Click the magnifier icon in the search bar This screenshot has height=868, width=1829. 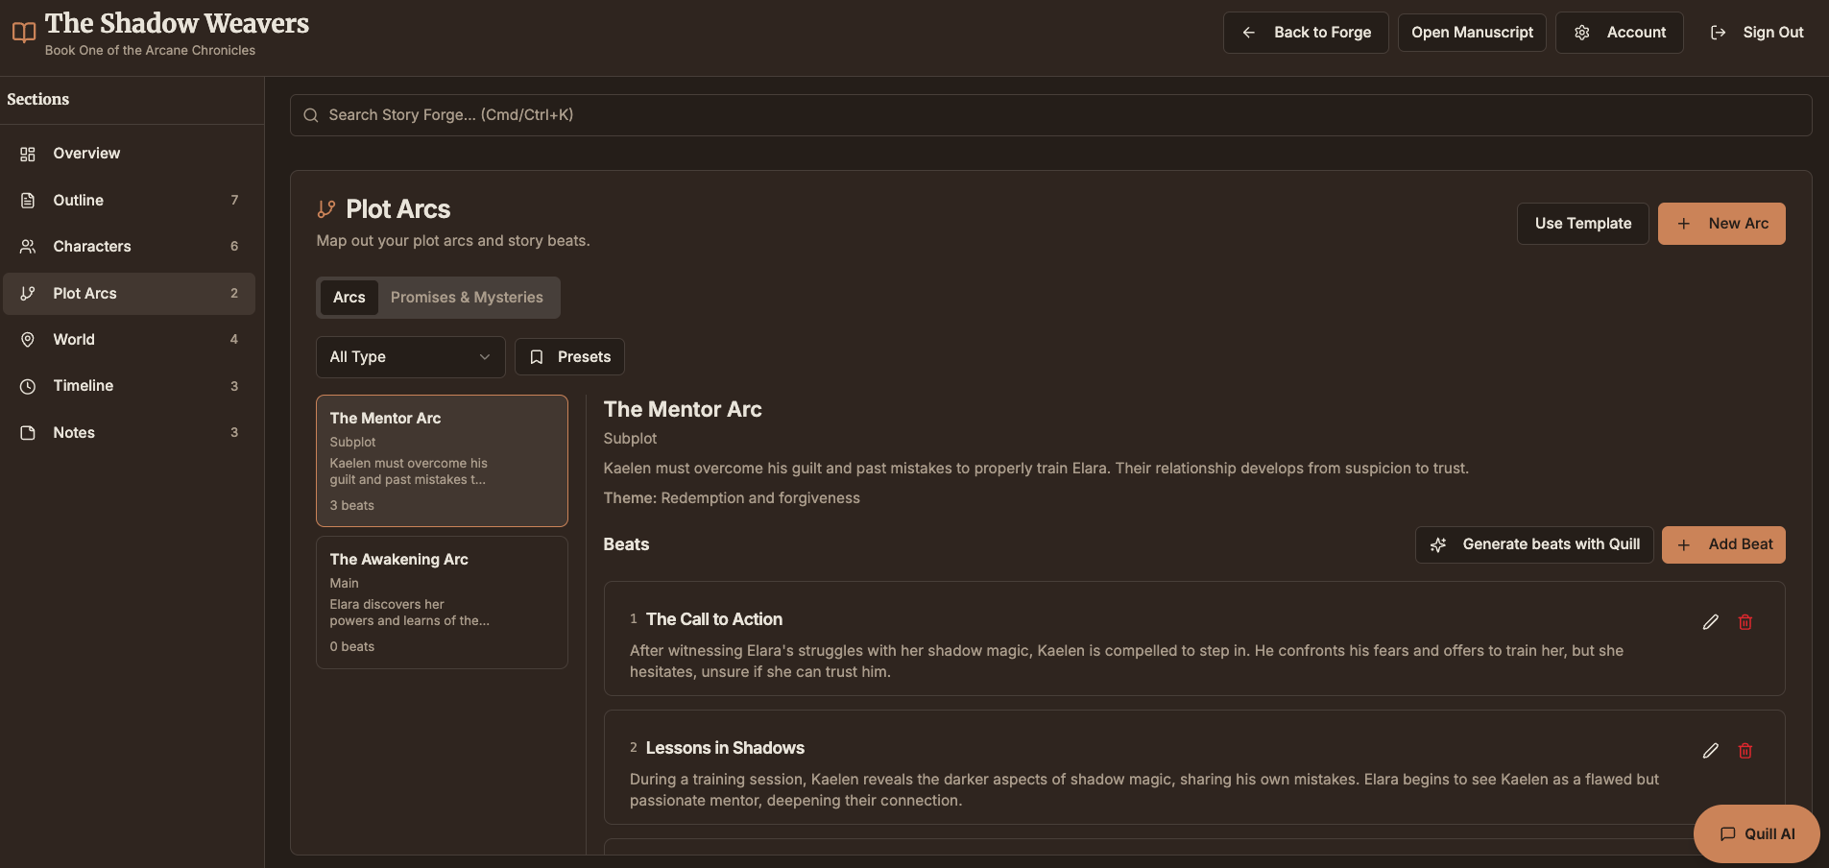click(x=310, y=115)
